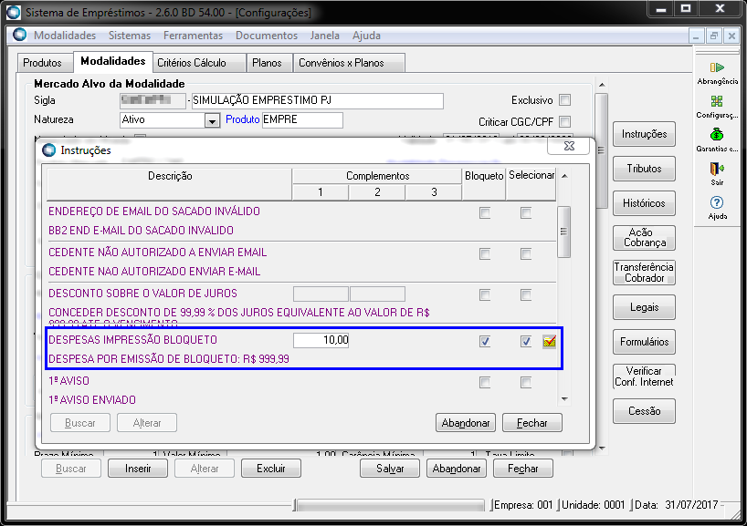747x526 pixels.
Task: Open the Garantias money bag icon
Action: pos(717,135)
